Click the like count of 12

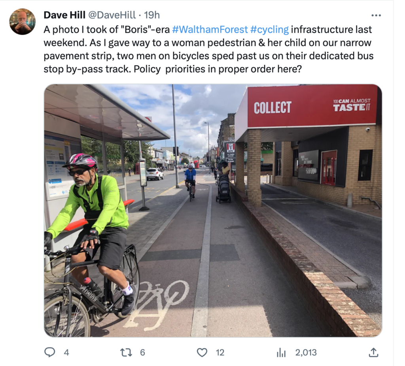click(220, 353)
